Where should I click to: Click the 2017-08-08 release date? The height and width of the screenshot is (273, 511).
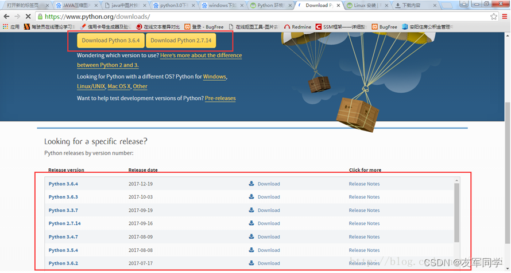[x=141, y=250]
